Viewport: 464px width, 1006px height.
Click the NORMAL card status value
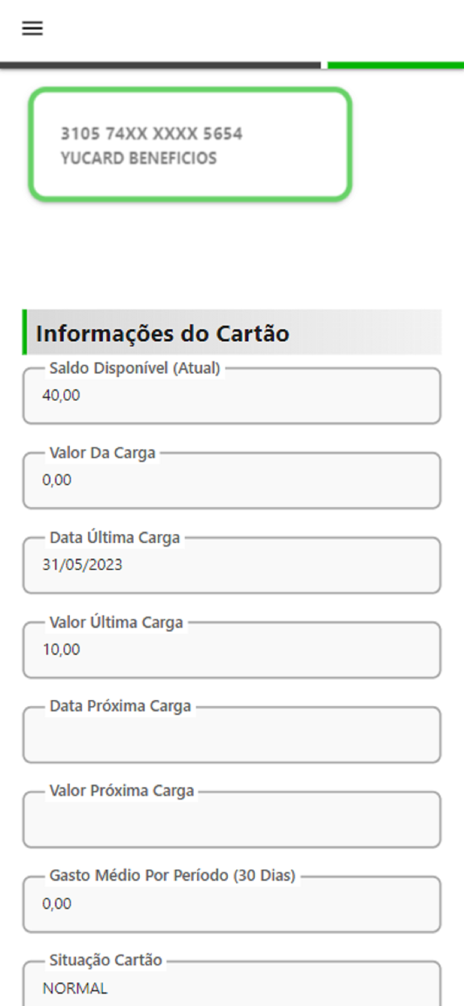(x=75, y=988)
